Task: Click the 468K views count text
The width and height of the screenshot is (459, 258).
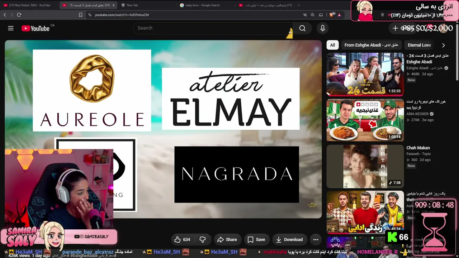Action: point(415,74)
